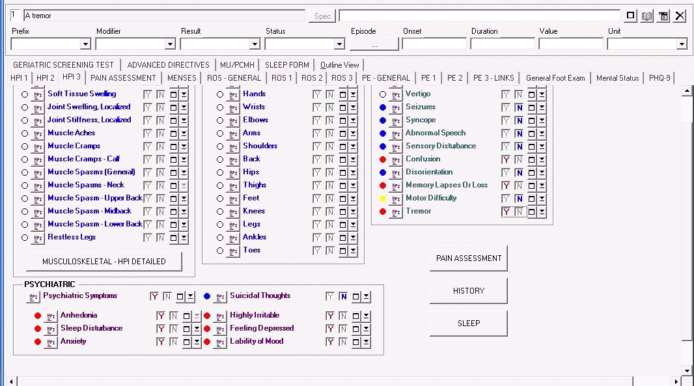Open the HPI icon for Restless Legs

click(38, 238)
